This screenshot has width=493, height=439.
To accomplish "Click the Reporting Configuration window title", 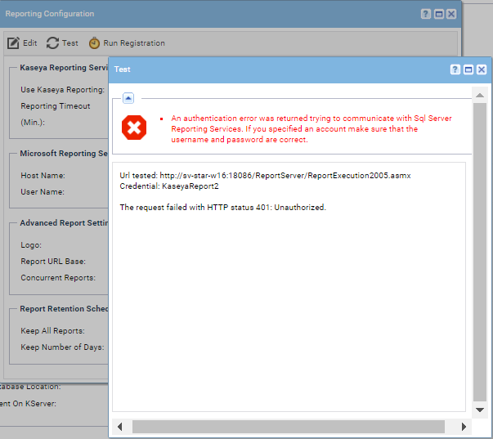I will [50, 14].
